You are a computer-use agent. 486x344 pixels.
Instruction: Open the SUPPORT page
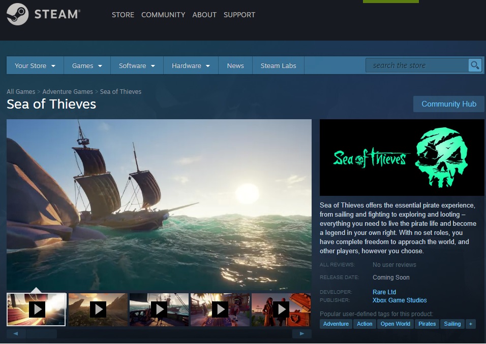(x=239, y=15)
